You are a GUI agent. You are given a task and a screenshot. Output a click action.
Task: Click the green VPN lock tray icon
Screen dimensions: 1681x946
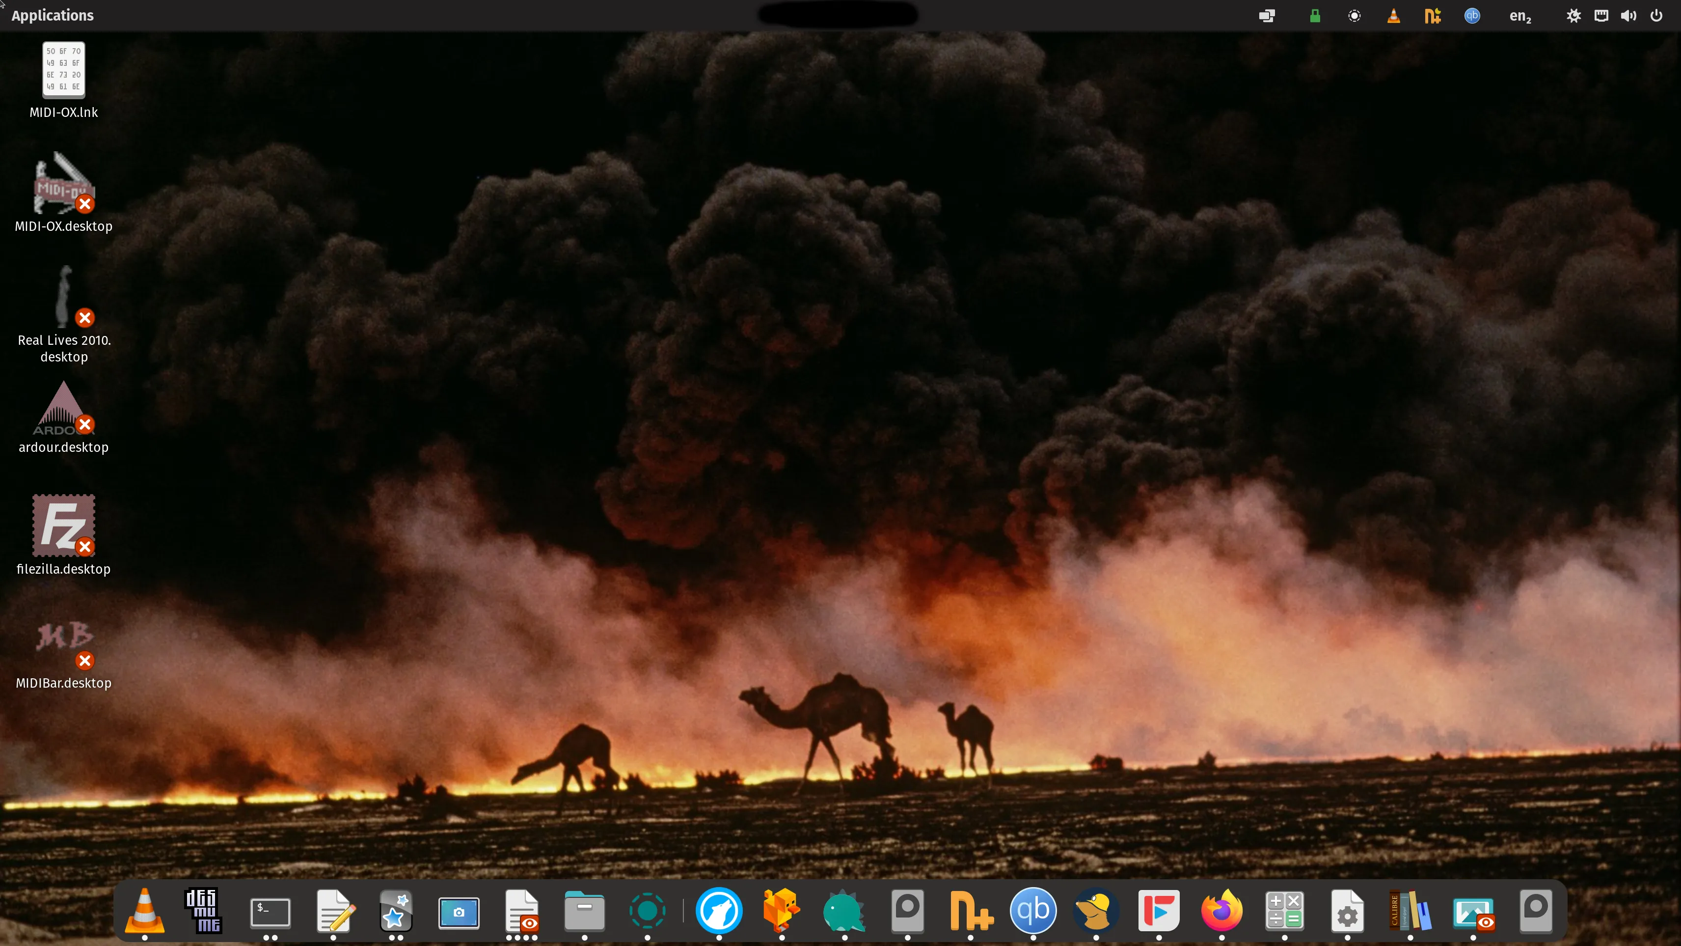(x=1315, y=16)
